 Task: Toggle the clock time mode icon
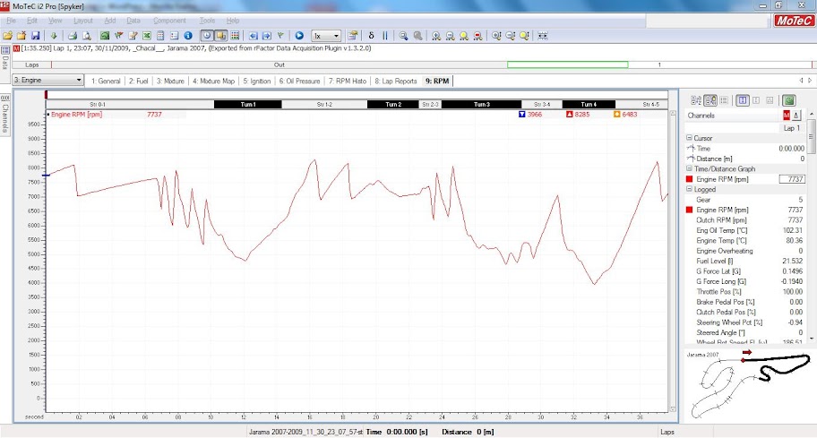pyautogui.click(x=207, y=36)
